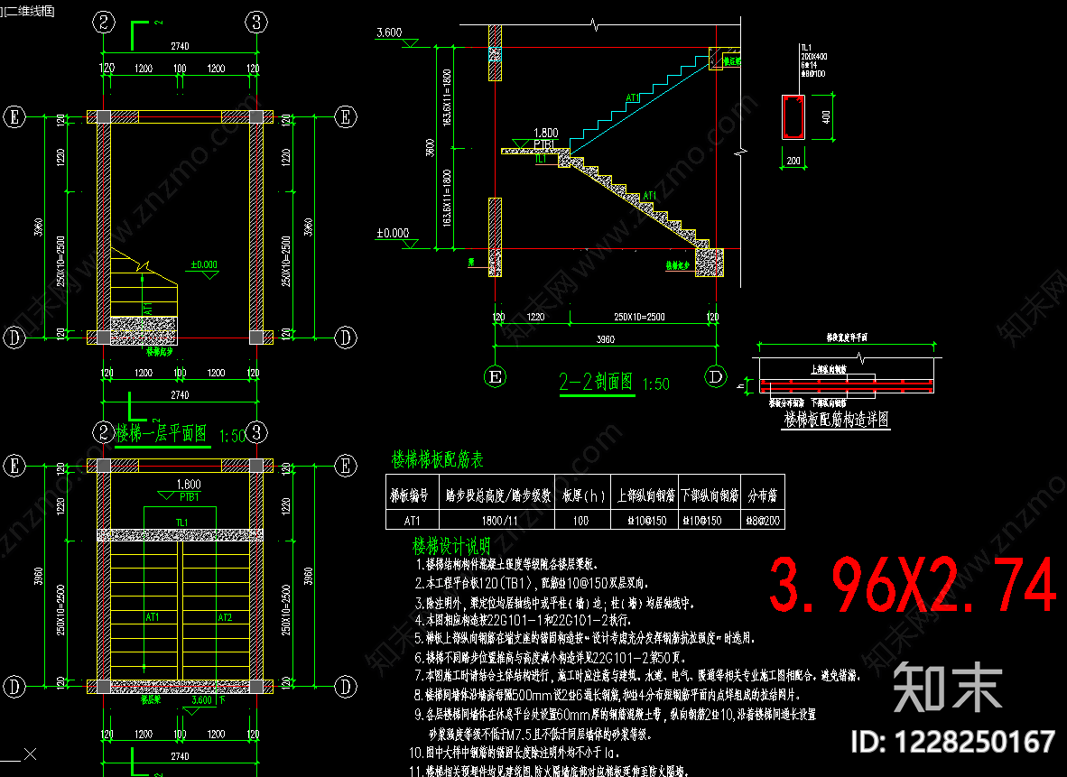Click the X icon at the bottom-left corner
Image resolution: width=1067 pixels, height=777 pixels.
30,754
